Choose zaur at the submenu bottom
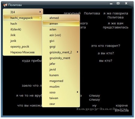This screenshot has height=119, width=135. [x=61, y=104]
